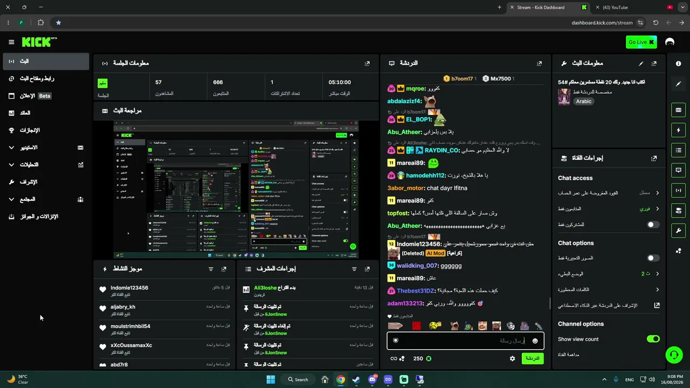Open Windows Start menu
Image resolution: width=690 pixels, height=388 pixels.
click(x=271, y=379)
